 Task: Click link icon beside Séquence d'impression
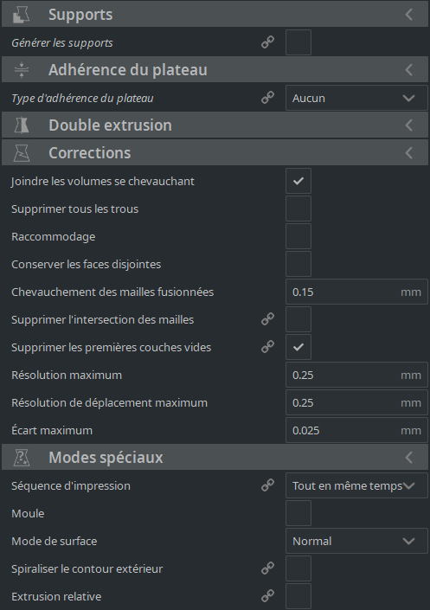267,485
